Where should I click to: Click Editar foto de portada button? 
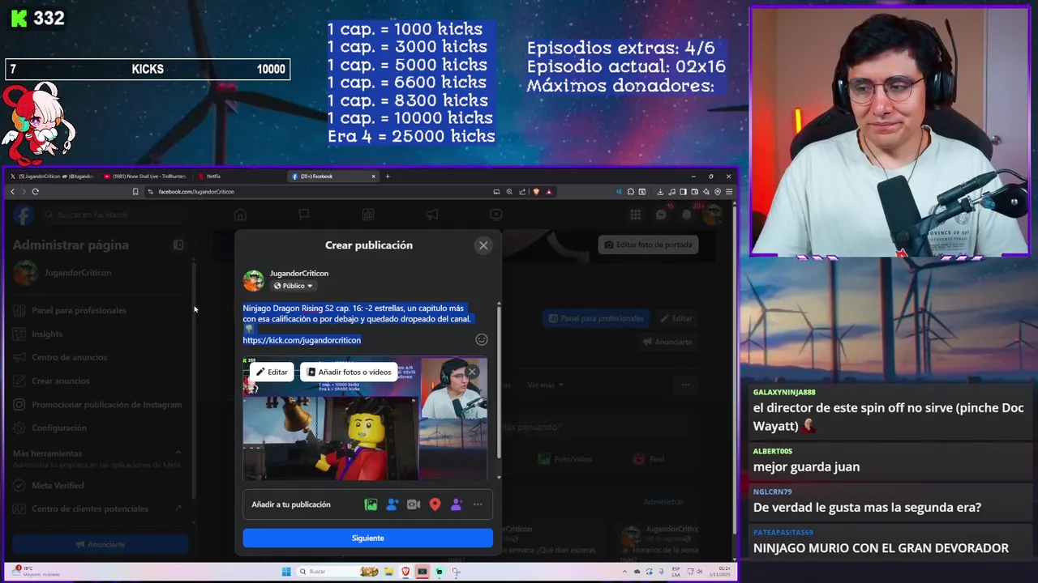coord(648,245)
